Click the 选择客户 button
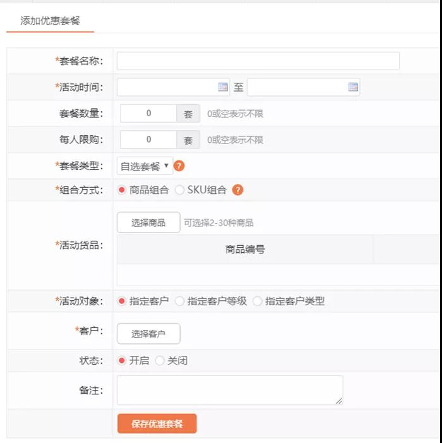 tap(148, 334)
